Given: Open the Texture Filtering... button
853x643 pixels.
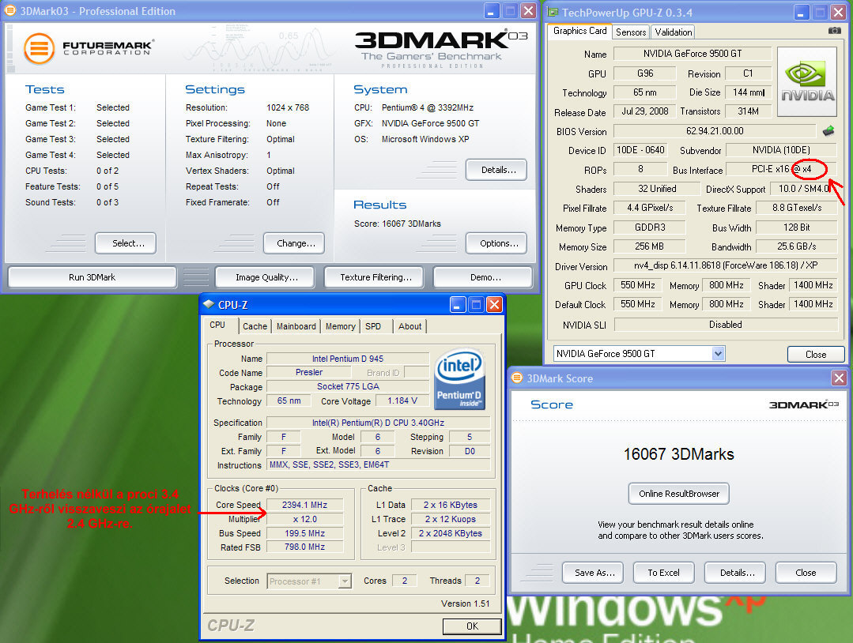Looking at the screenshot, I should pyautogui.click(x=374, y=277).
